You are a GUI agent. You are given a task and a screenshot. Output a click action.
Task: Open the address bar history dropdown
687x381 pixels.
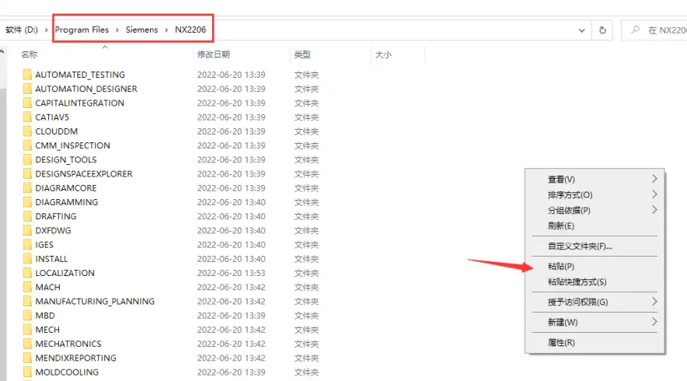[x=582, y=30]
